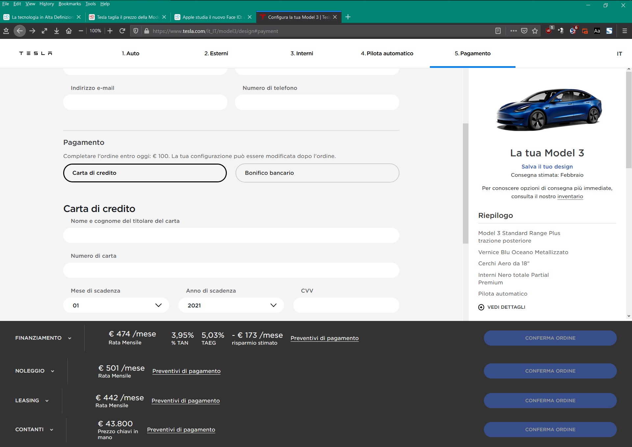Go to the browser home page
This screenshot has height=447, width=632.
click(69, 31)
